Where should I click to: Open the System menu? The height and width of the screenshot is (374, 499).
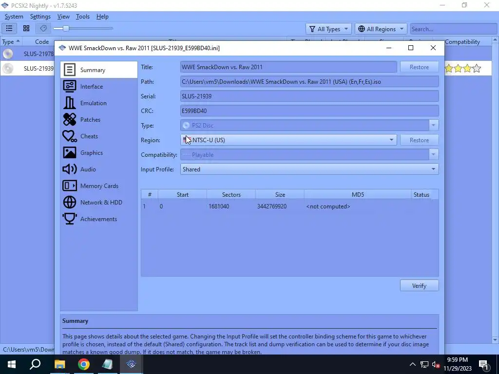[14, 17]
